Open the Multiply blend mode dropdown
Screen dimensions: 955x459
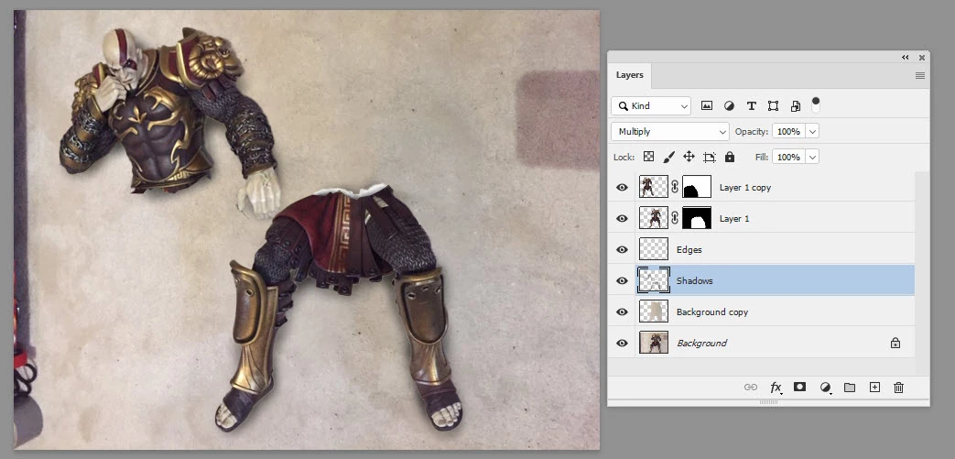pyautogui.click(x=670, y=131)
